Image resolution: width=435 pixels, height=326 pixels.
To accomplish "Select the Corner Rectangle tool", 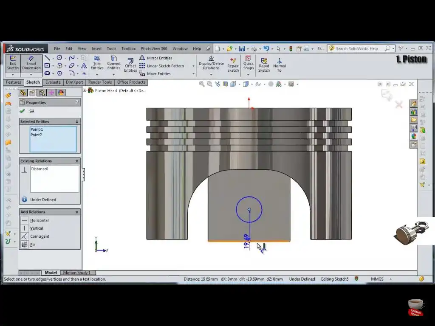I will (48, 66).
